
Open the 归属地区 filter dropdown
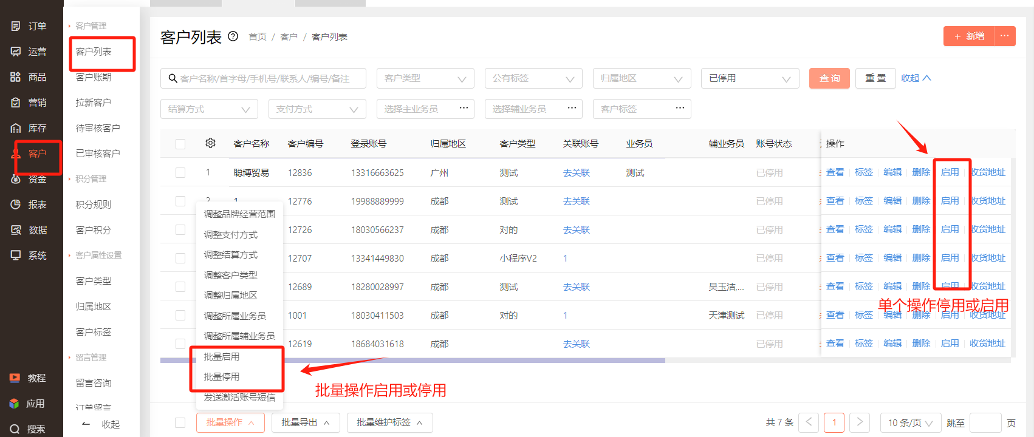click(642, 78)
